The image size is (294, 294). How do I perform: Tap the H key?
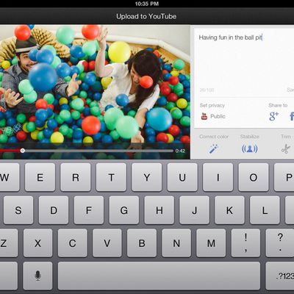159,210
